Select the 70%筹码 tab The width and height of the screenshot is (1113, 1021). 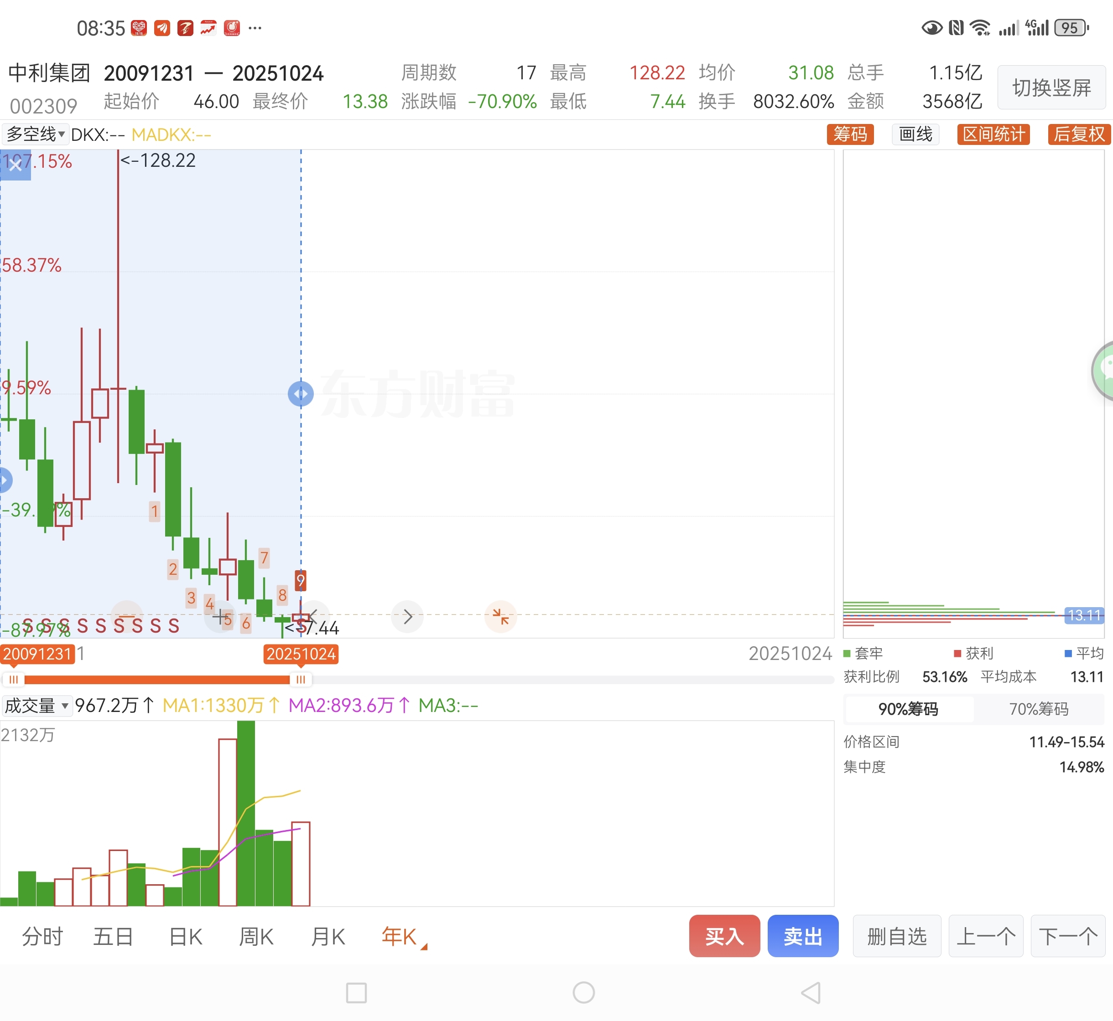pos(1038,709)
